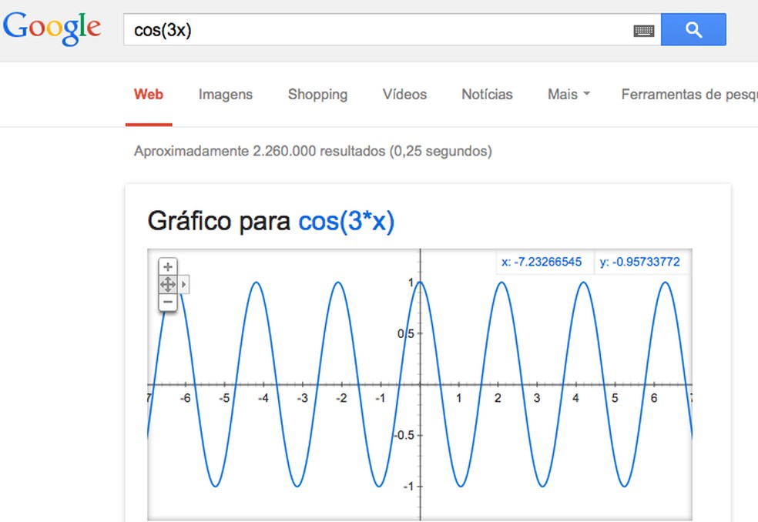Image resolution: width=758 pixels, height=522 pixels.
Task: Click the y coordinate readout box
Action: coord(639,263)
